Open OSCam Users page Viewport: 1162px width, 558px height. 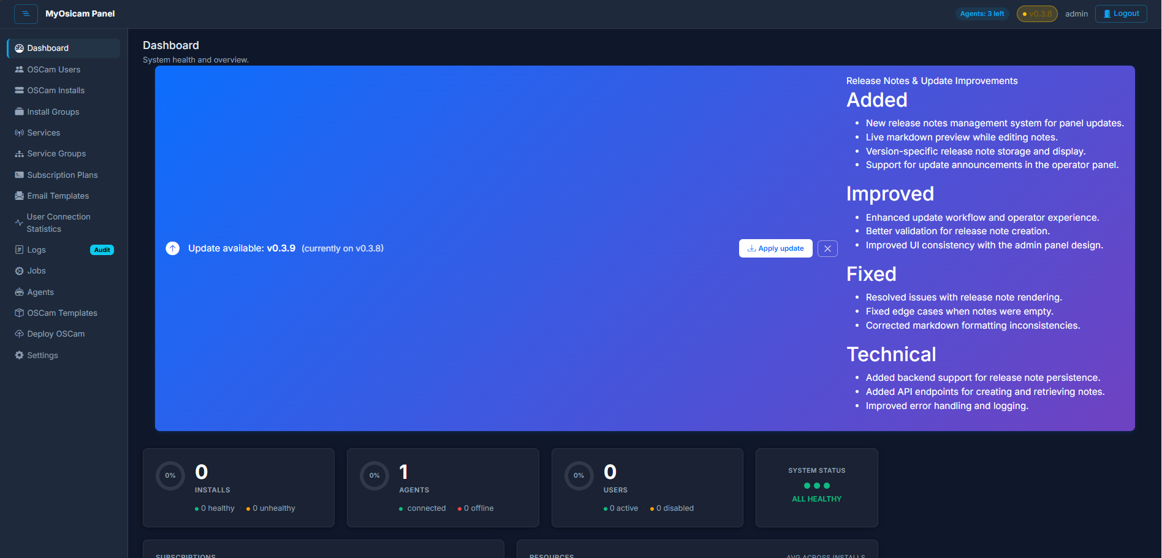click(x=64, y=69)
